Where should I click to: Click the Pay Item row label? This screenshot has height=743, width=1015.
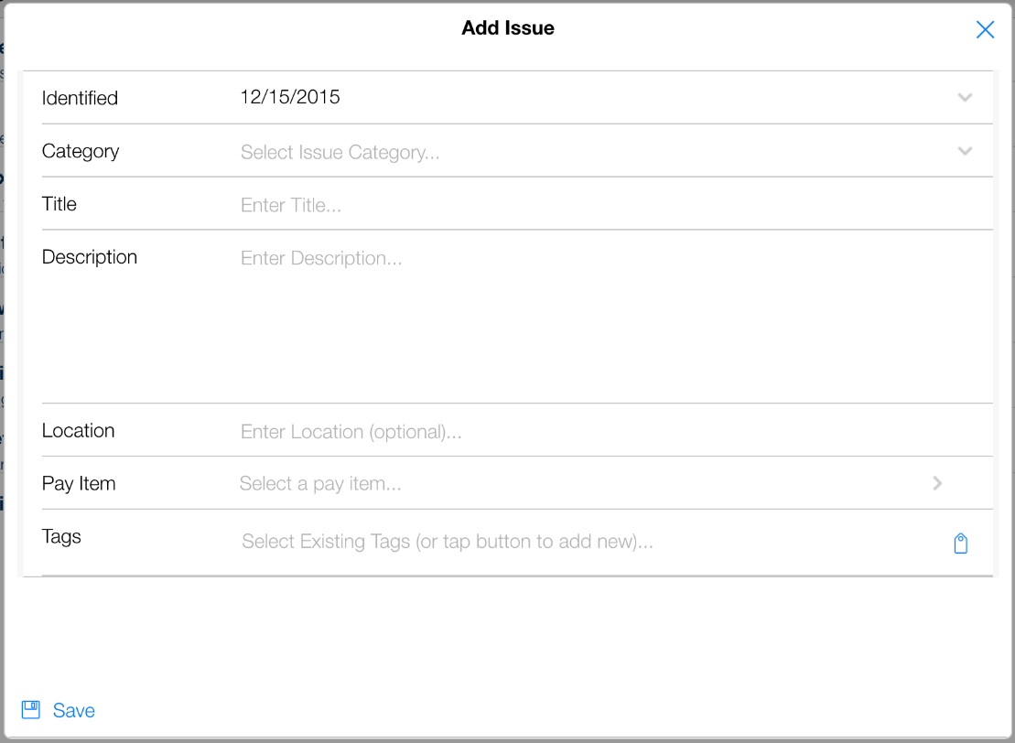pos(79,484)
